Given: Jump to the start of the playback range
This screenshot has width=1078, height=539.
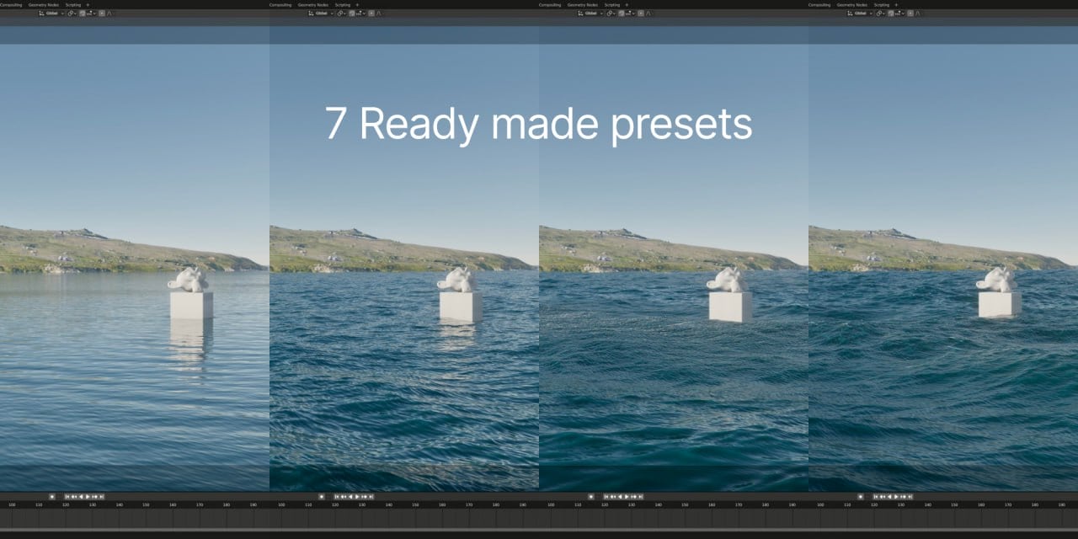Looking at the screenshot, I should pyautogui.click(x=67, y=496).
